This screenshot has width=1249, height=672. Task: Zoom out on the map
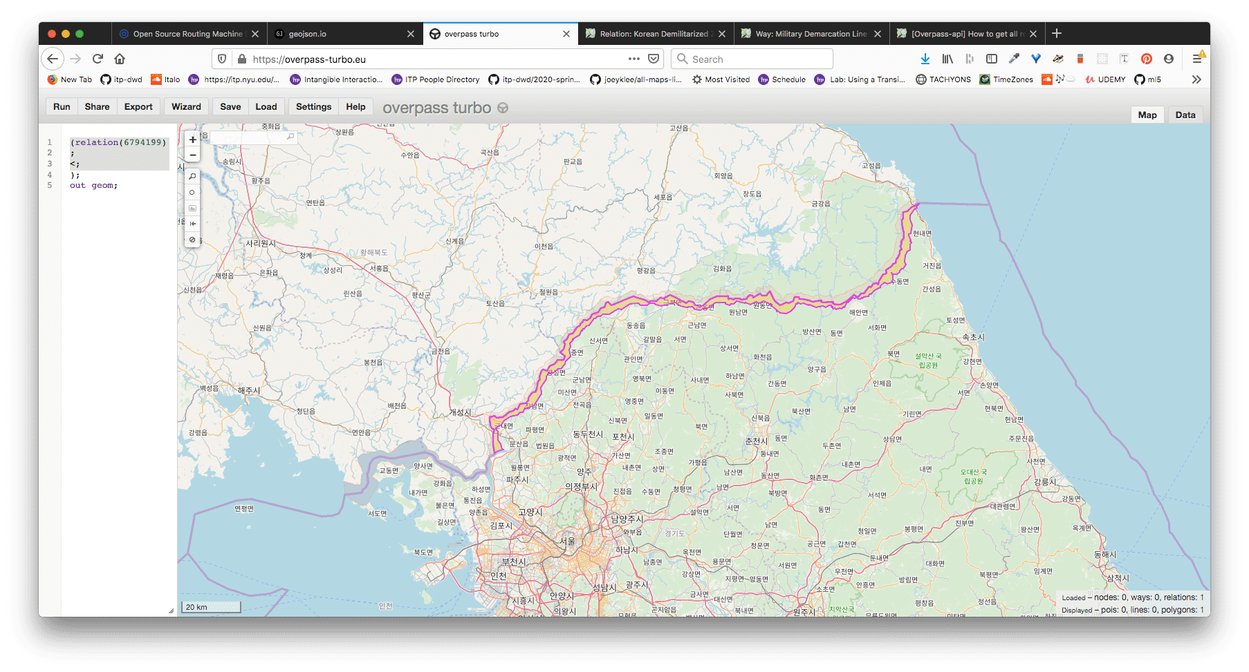192,155
